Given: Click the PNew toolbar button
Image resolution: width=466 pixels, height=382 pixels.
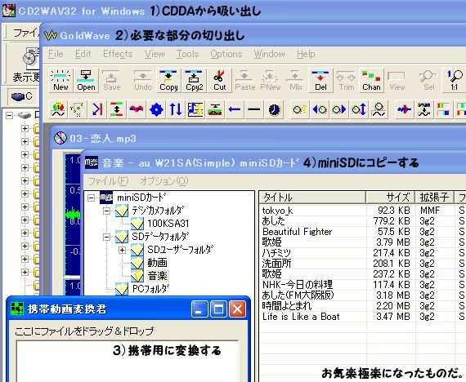Looking at the screenshot, I should 270,81.
